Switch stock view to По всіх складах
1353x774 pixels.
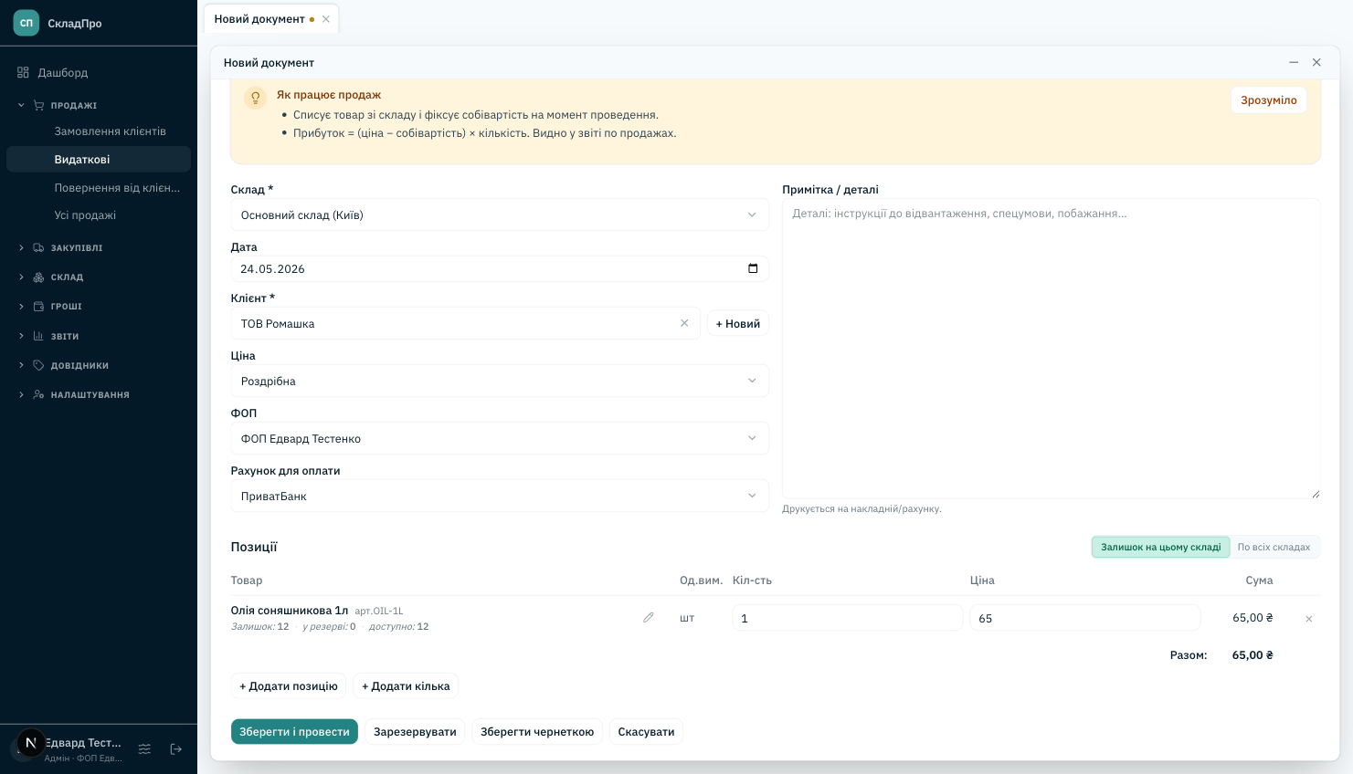point(1274,547)
